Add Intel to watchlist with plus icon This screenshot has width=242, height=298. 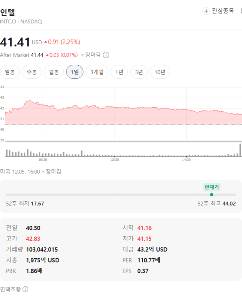click(x=206, y=11)
